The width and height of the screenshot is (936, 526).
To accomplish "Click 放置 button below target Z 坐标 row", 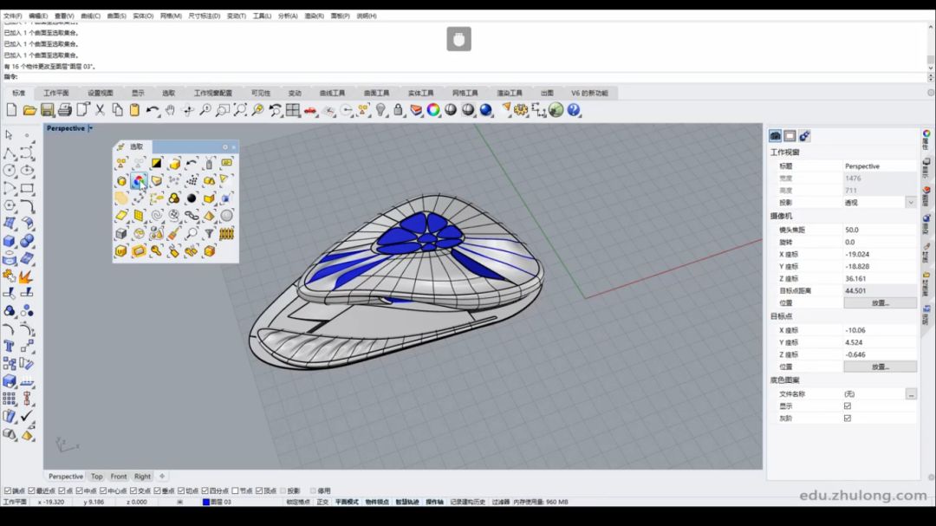I will click(880, 367).
